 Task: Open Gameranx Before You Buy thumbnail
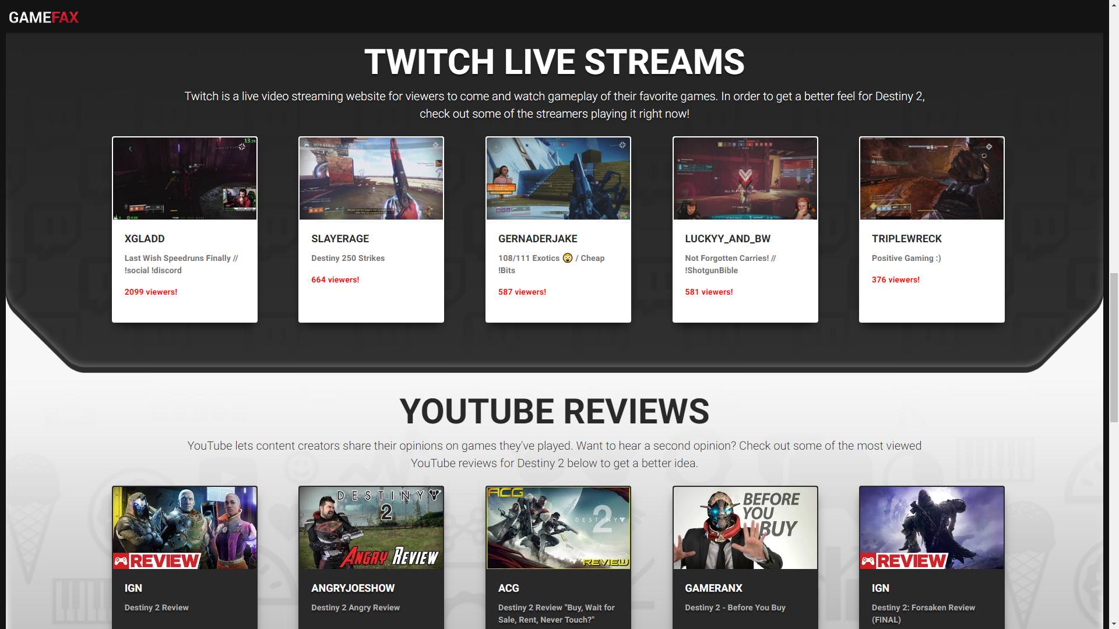click(745, 528)
